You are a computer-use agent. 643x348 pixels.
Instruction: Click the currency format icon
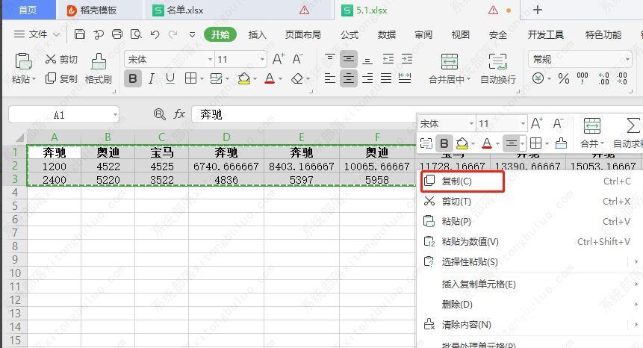click(538, 78)
